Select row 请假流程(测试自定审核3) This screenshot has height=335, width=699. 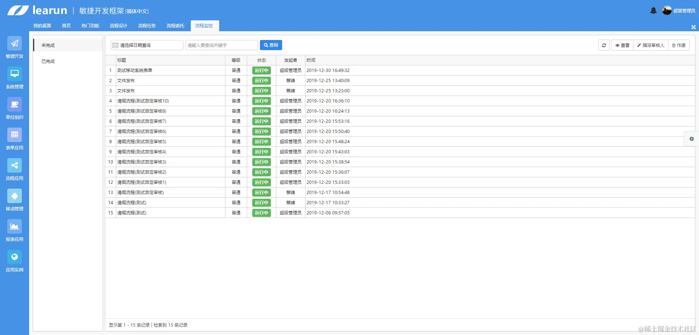[x=400, y=162]
